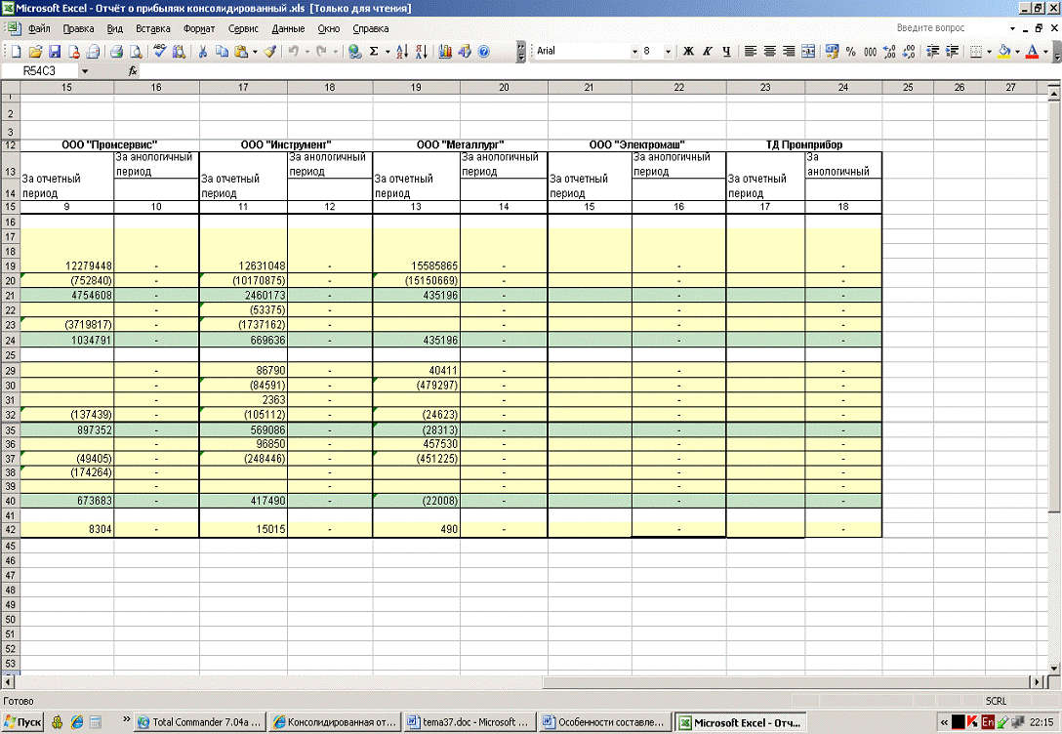Click the insert function fx button

[x=133, y=71]
